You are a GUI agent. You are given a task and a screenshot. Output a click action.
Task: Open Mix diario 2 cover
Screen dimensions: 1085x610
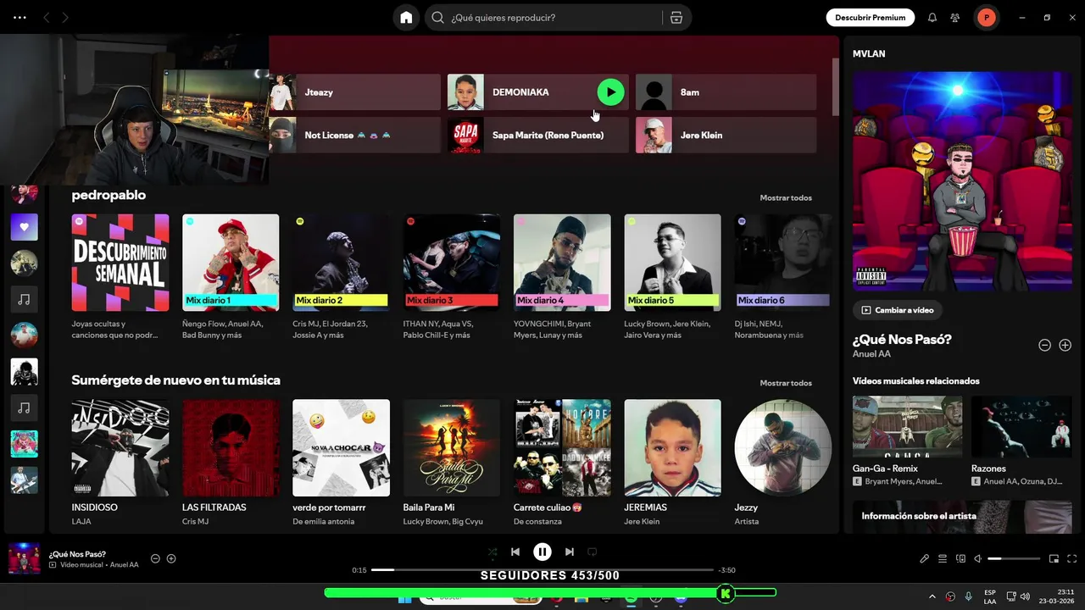341,263
